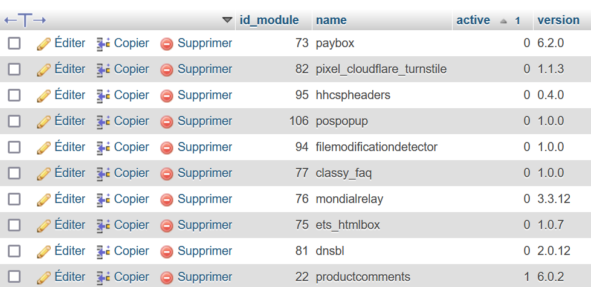Click the red delete icon for pospopup
The image size is (591, 287).
(x=167, y=121)
